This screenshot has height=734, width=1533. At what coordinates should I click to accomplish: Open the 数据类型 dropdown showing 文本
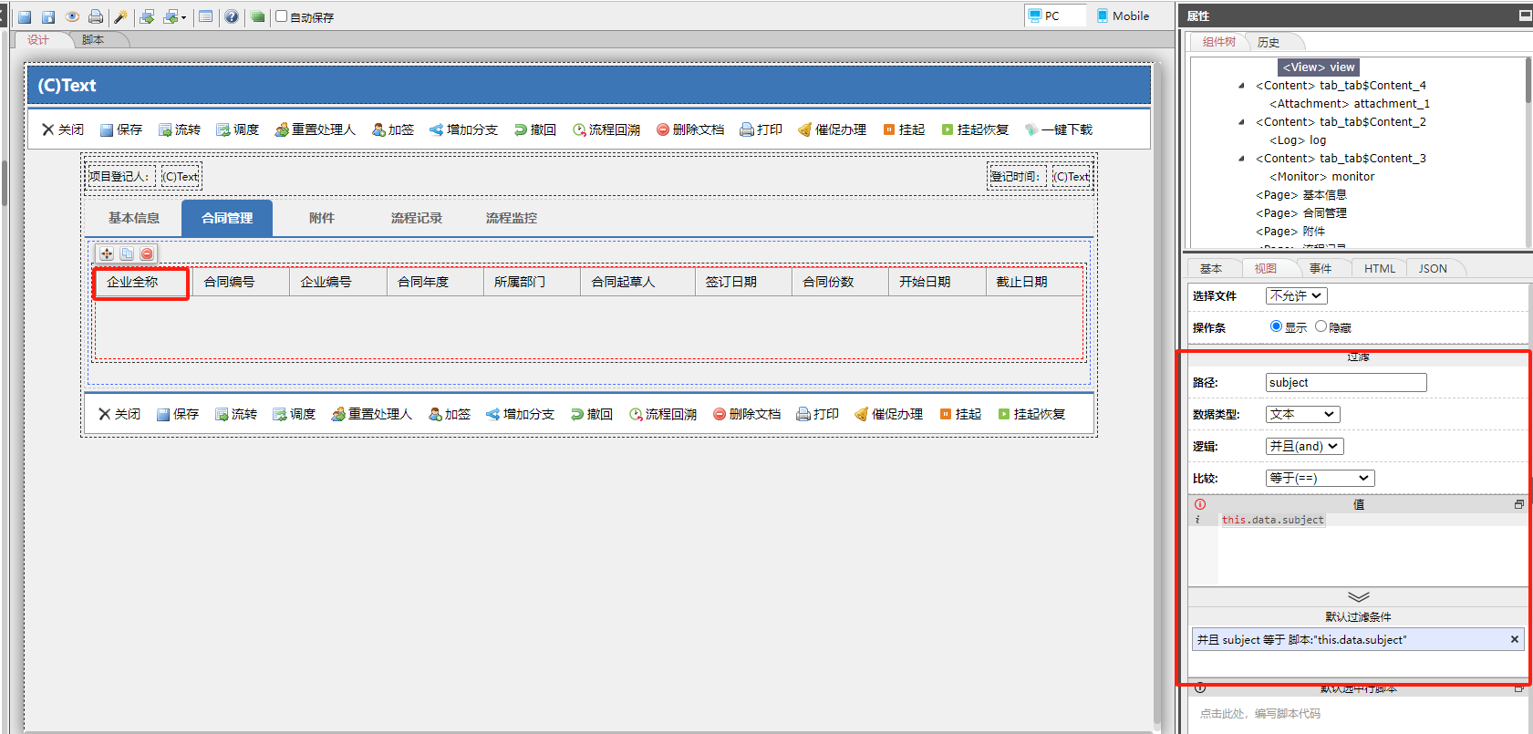(x=1302, y=414)
